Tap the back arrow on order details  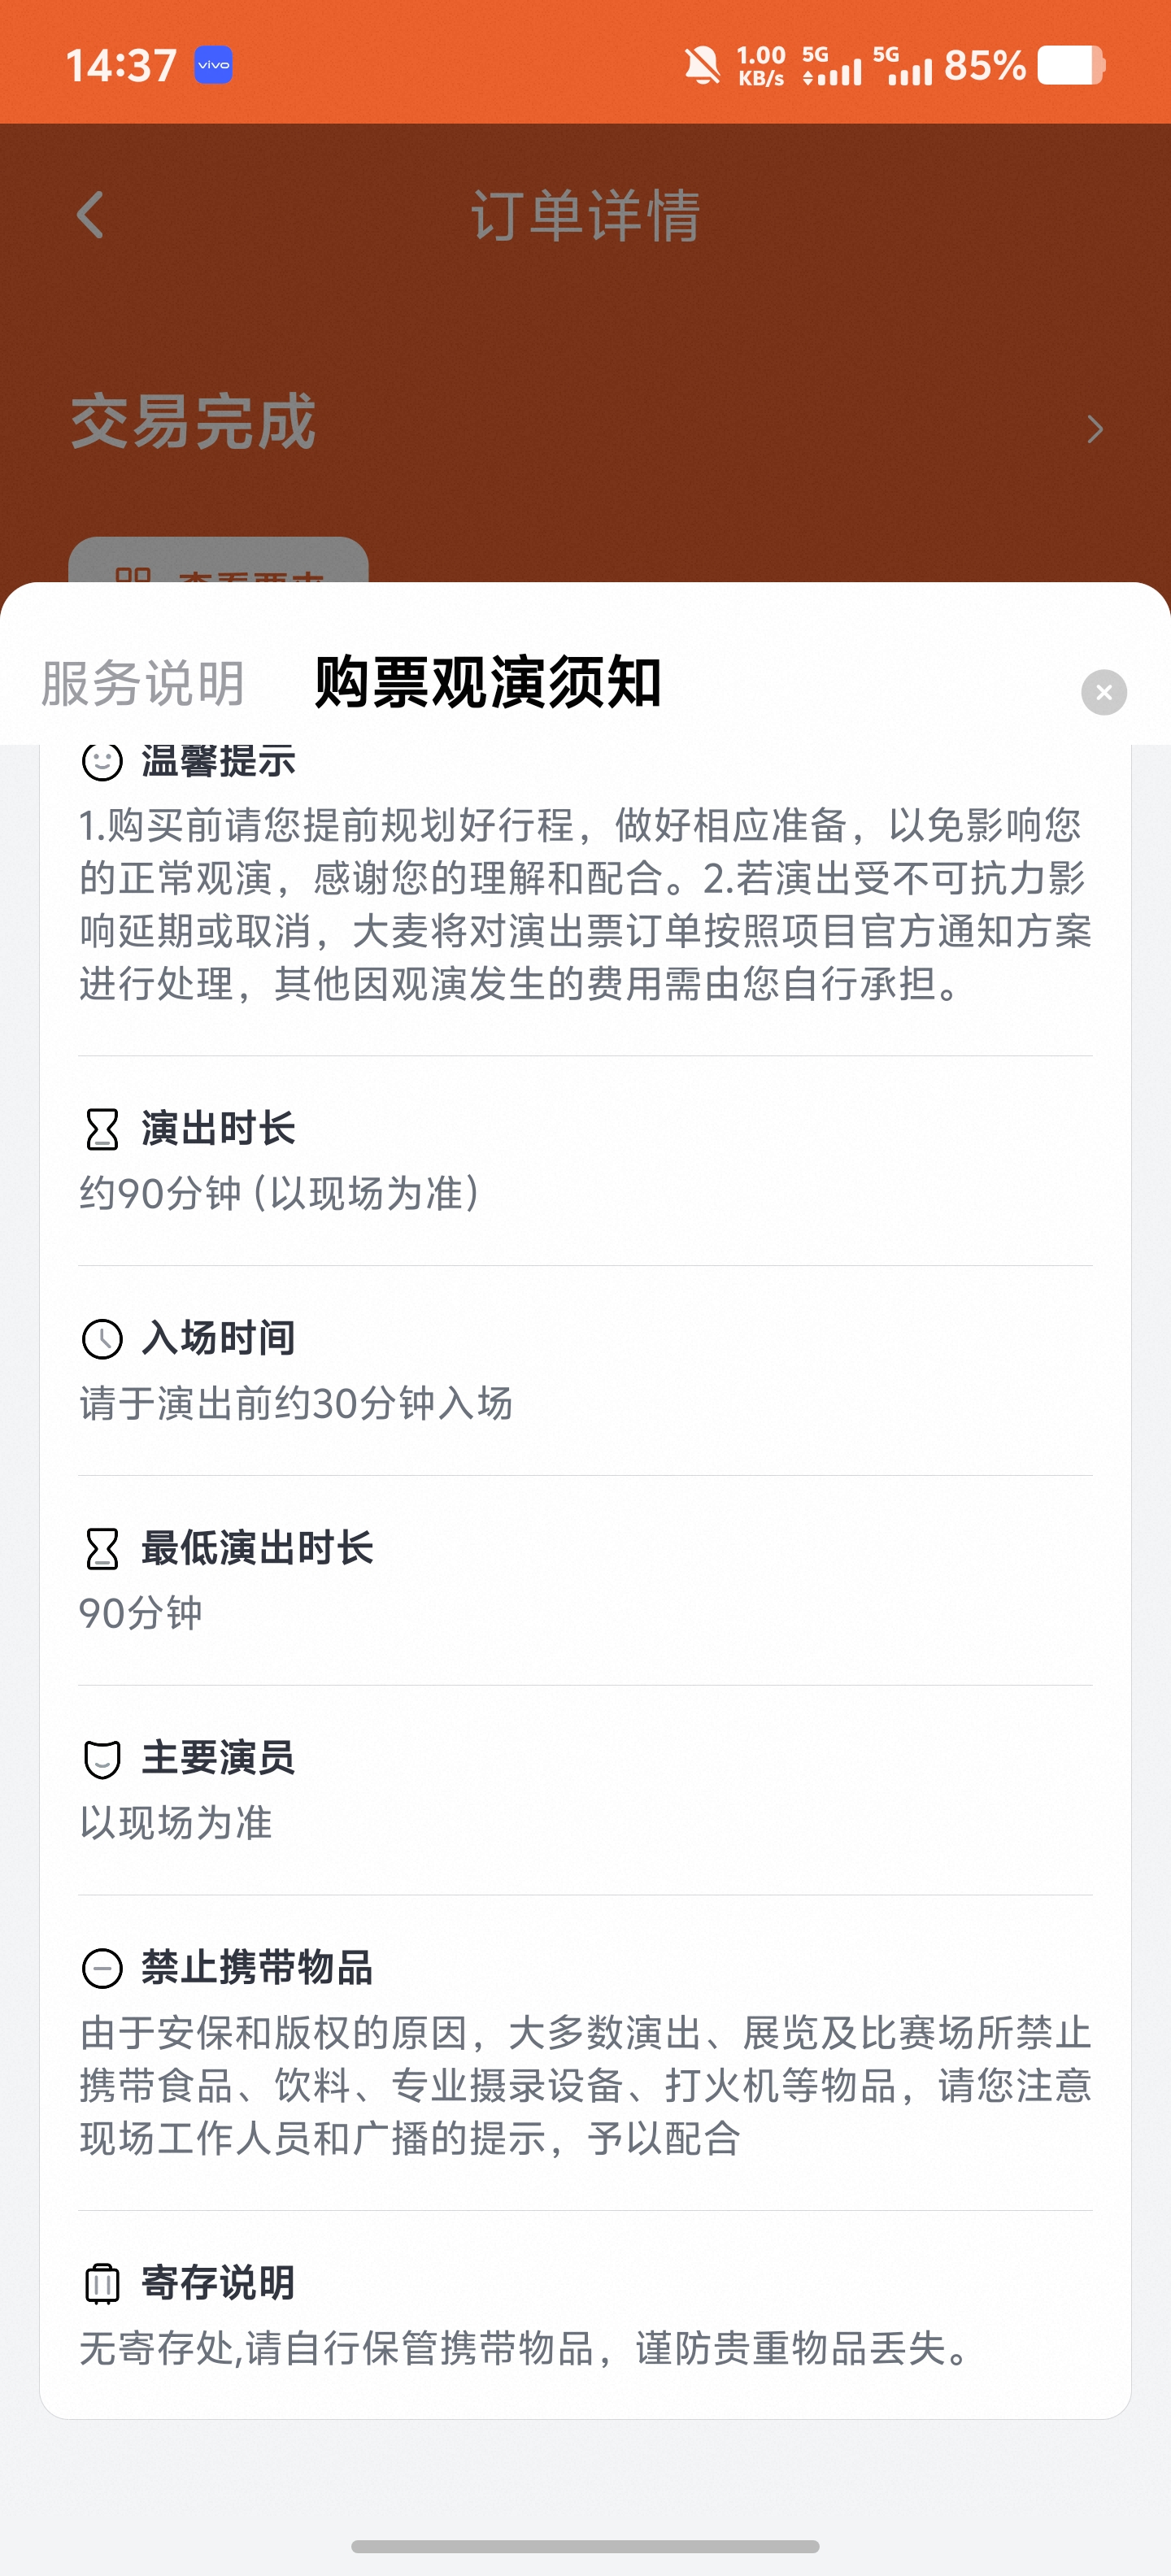pyautogui.click(x=90, y=215)
